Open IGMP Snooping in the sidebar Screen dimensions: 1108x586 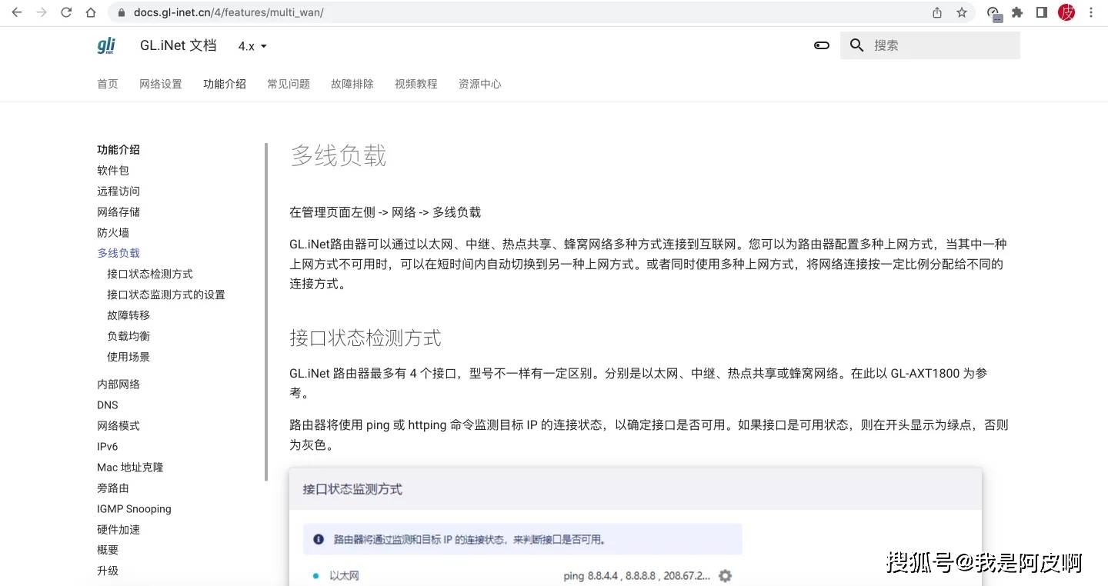tap(134, 509)
